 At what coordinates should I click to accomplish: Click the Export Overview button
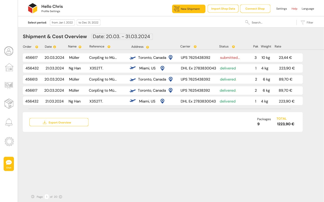tap(59, 122)
